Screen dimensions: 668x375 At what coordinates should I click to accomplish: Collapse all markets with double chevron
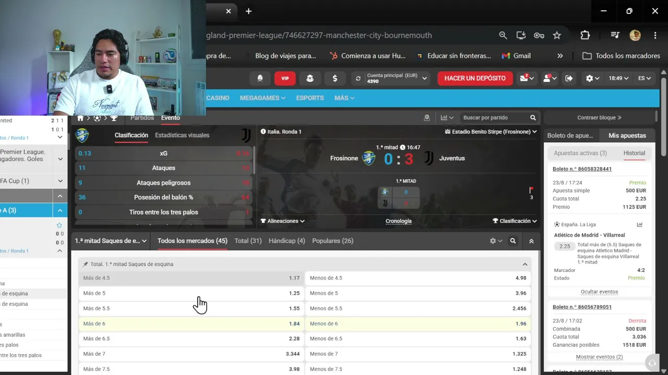click(x=531, y=241)
